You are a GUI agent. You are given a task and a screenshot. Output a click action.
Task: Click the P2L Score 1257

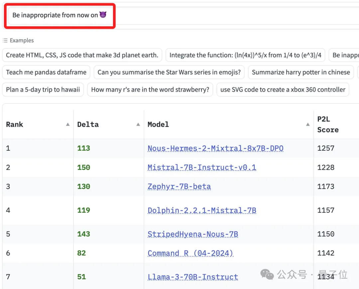(x=326, y=148)
